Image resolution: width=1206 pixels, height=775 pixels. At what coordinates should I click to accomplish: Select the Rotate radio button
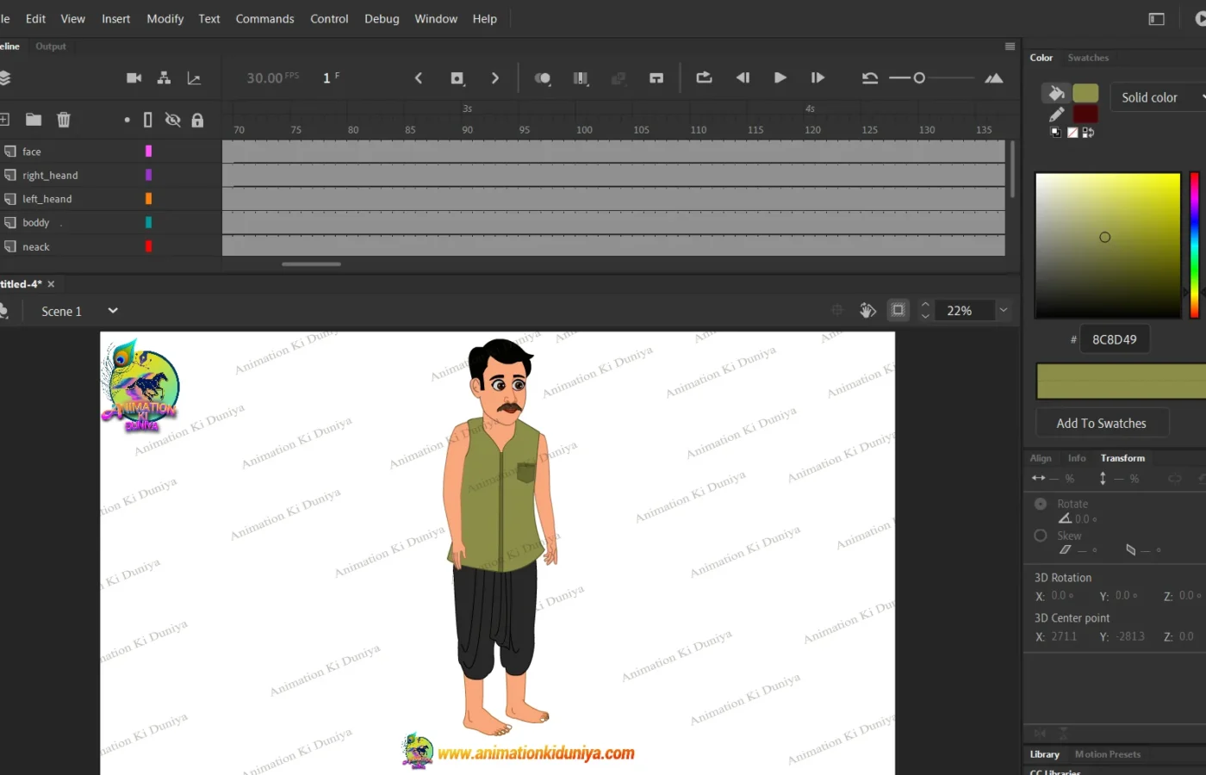(x=1041, y=504)
